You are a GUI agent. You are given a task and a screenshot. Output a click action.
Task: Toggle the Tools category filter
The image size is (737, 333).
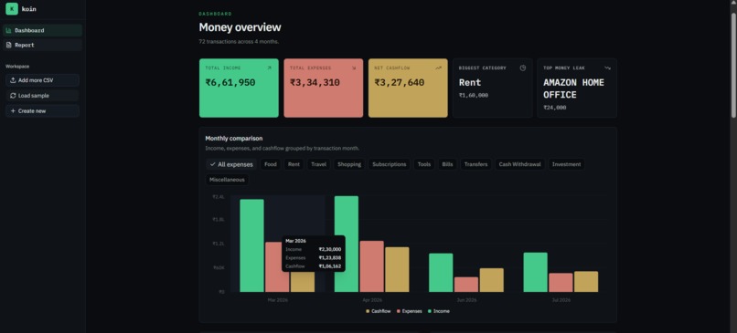coord(424,164)
